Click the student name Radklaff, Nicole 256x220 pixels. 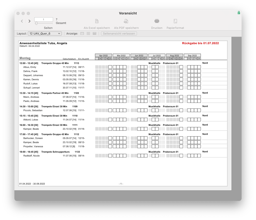coord(31,156)
